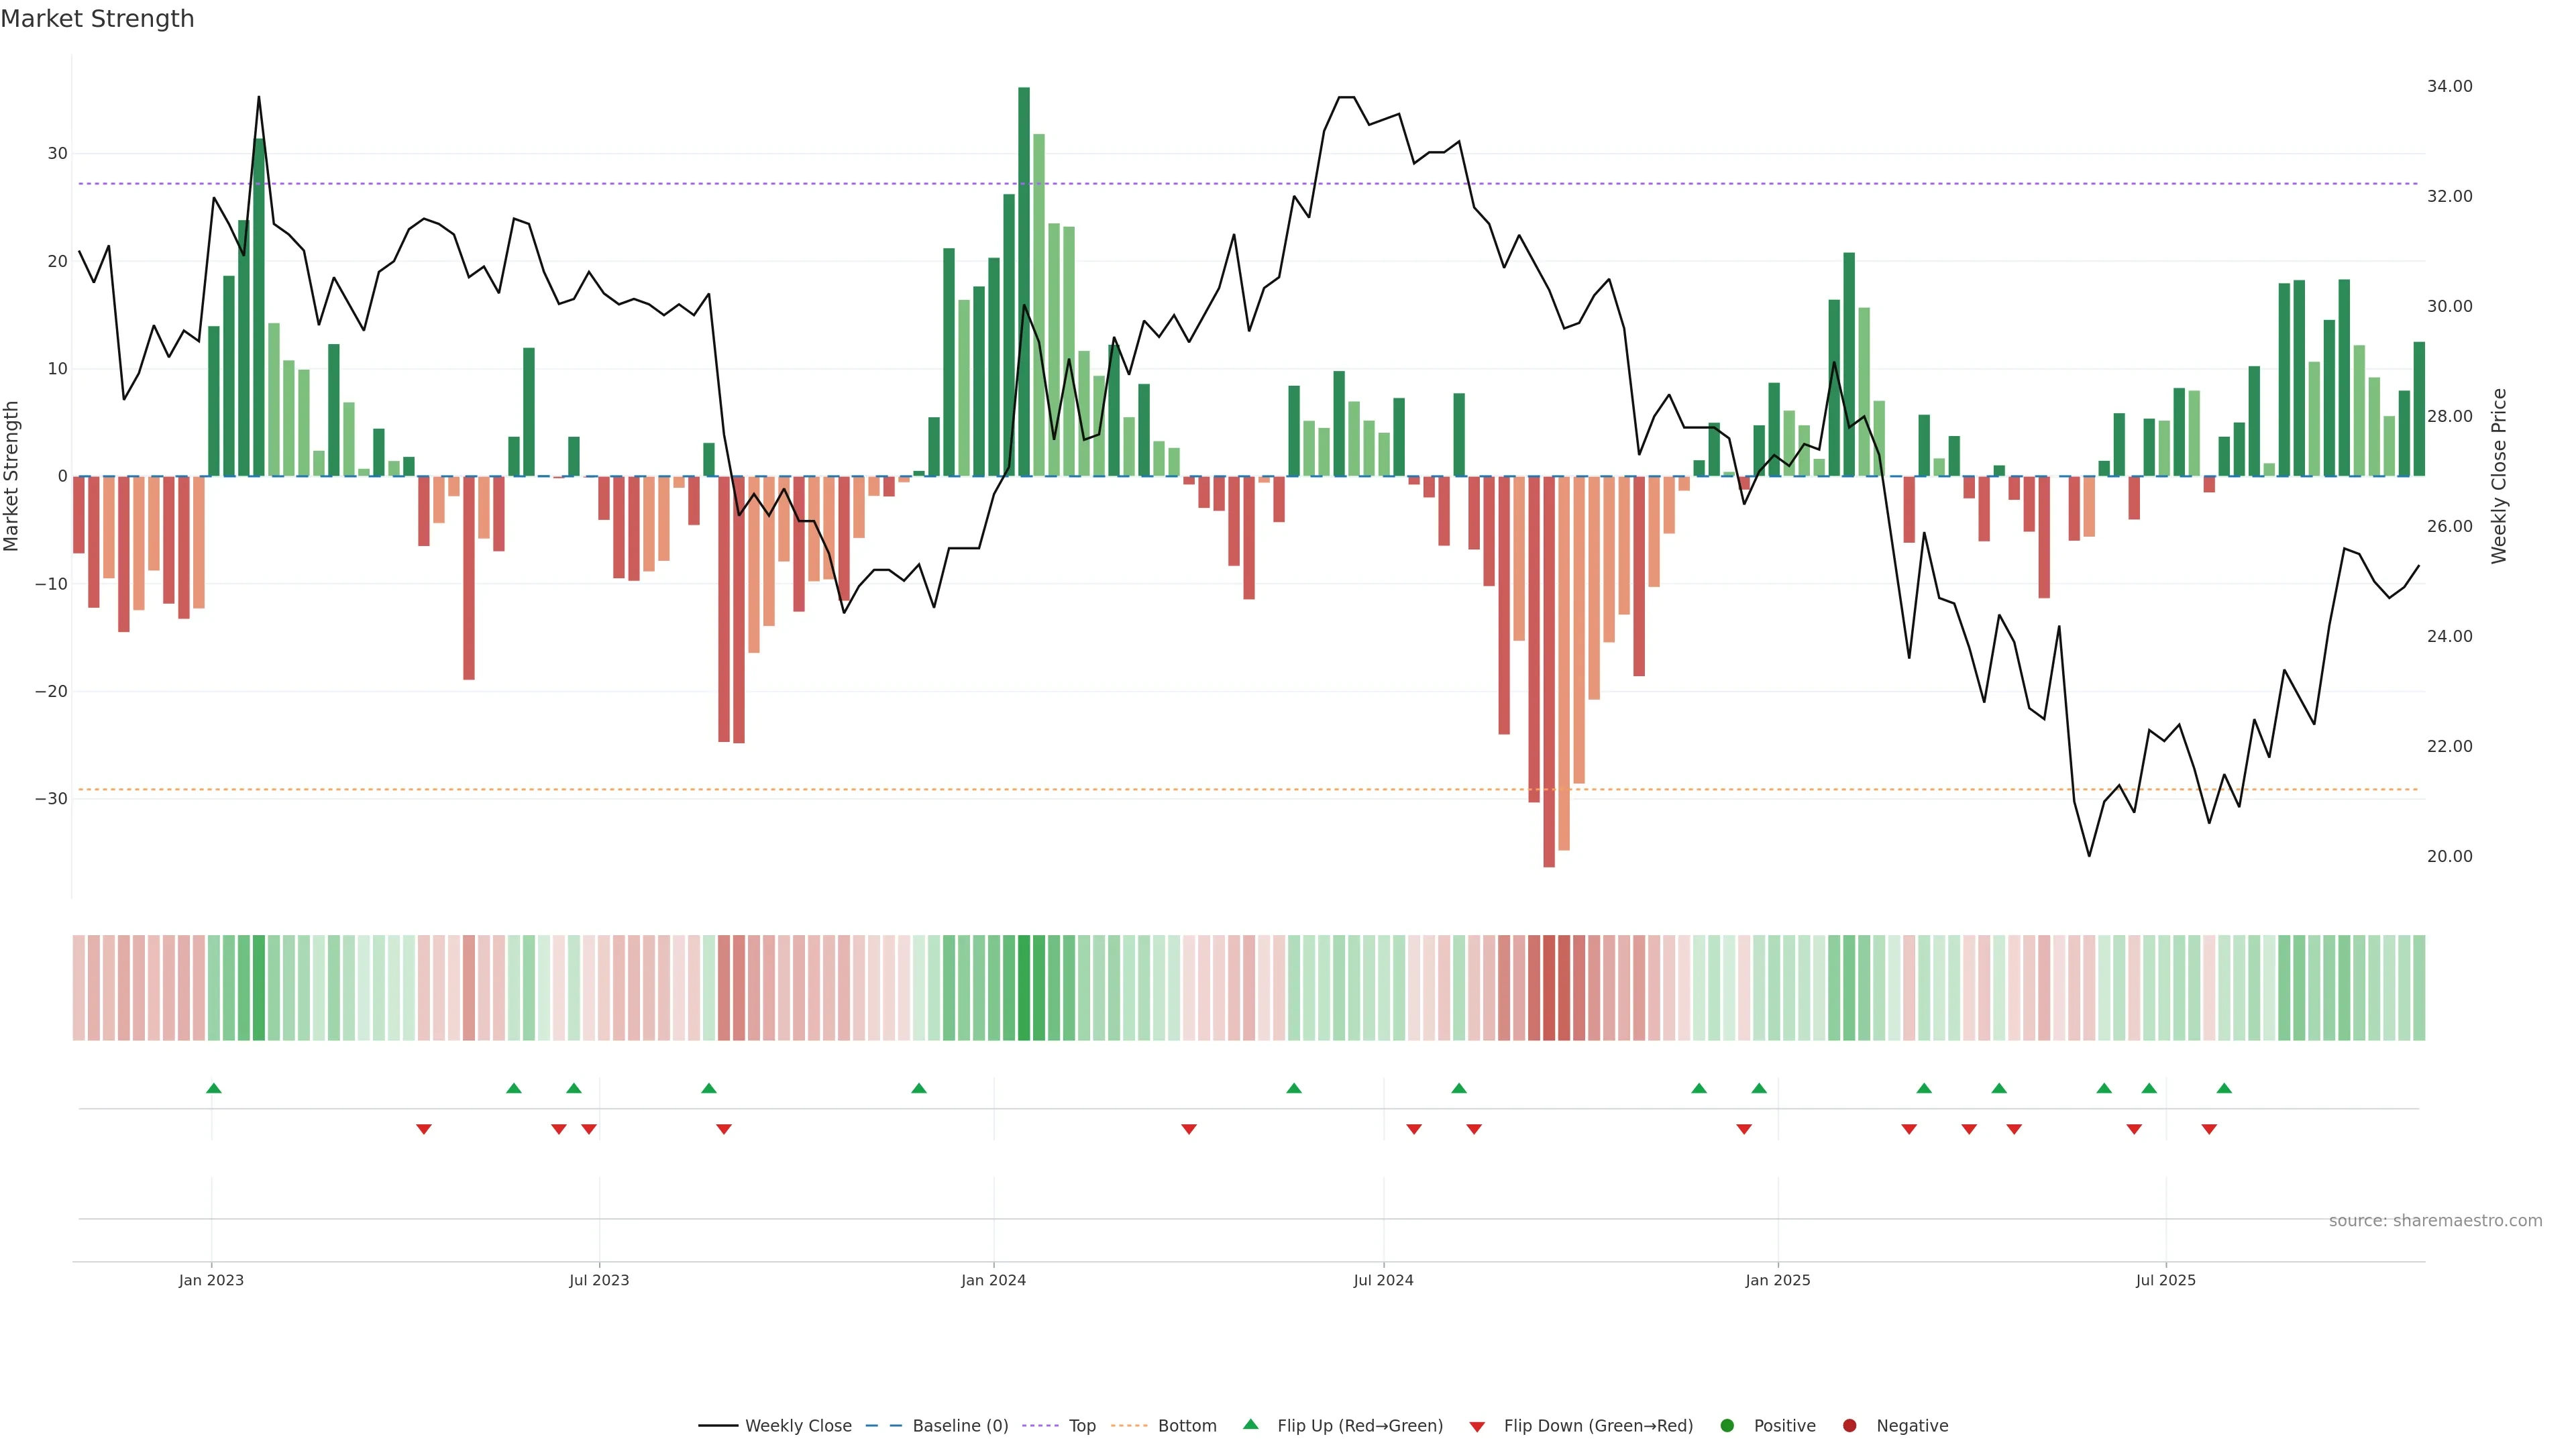Screen dimensions: 2576x1449
Task: Click the green Positive circle legend icon
Action: click(x=1727, y=1425)
